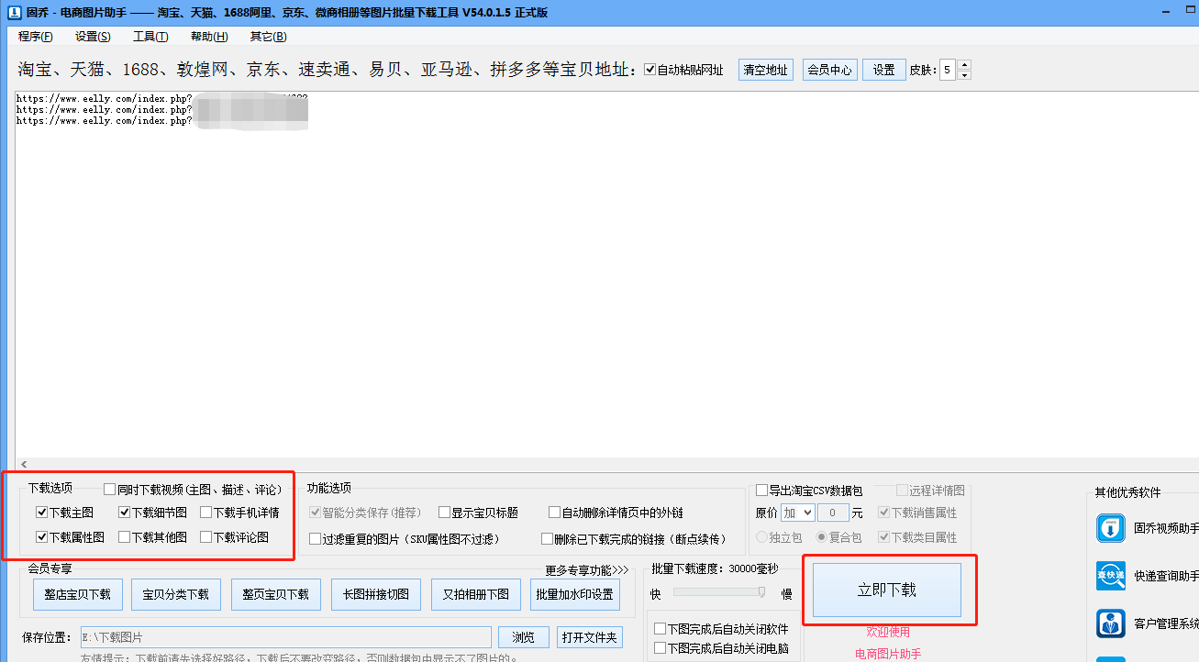
Task: Enable 删除已下载完成的链接 option
Action: pyautogui.click(x=548, y=539)
